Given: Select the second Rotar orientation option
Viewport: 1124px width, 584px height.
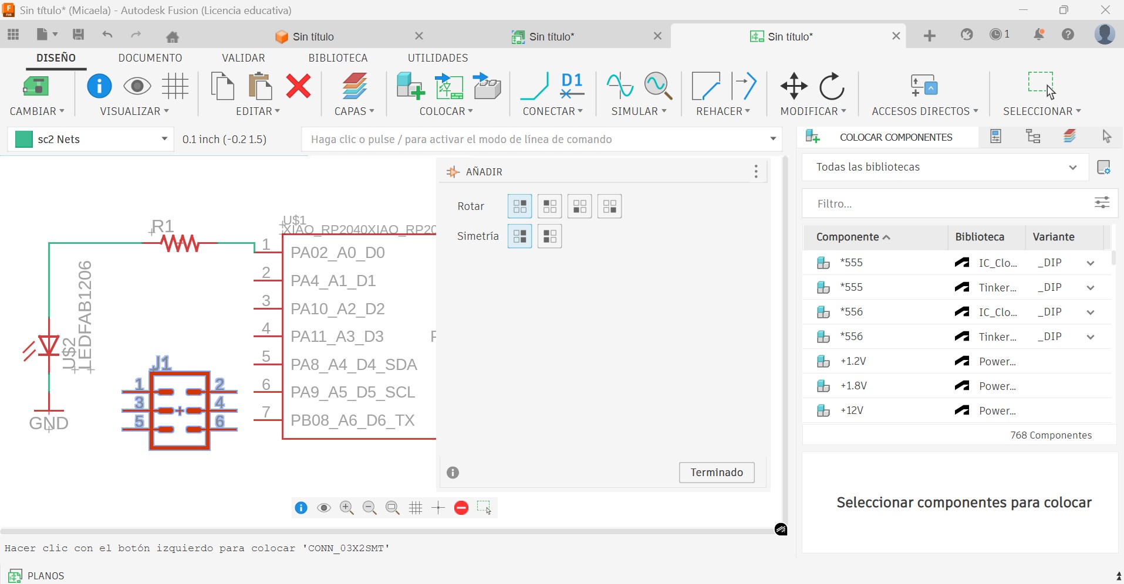Looking at the screenshot, I should coord(550,206).
